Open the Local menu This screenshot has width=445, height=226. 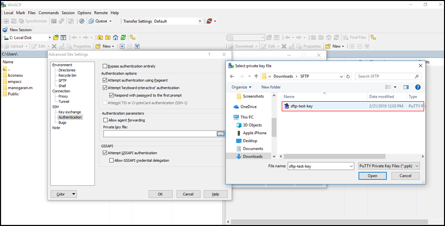pos(8,13)
